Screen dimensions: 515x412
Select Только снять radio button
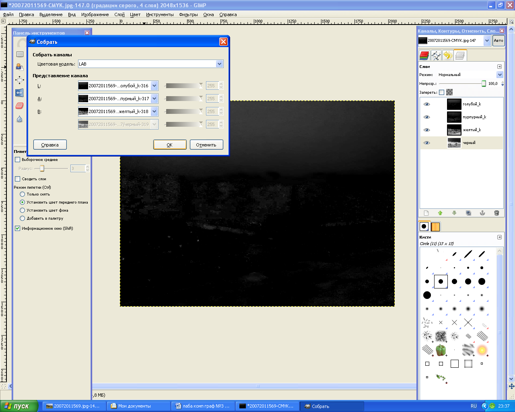click(x=23, y=194)
